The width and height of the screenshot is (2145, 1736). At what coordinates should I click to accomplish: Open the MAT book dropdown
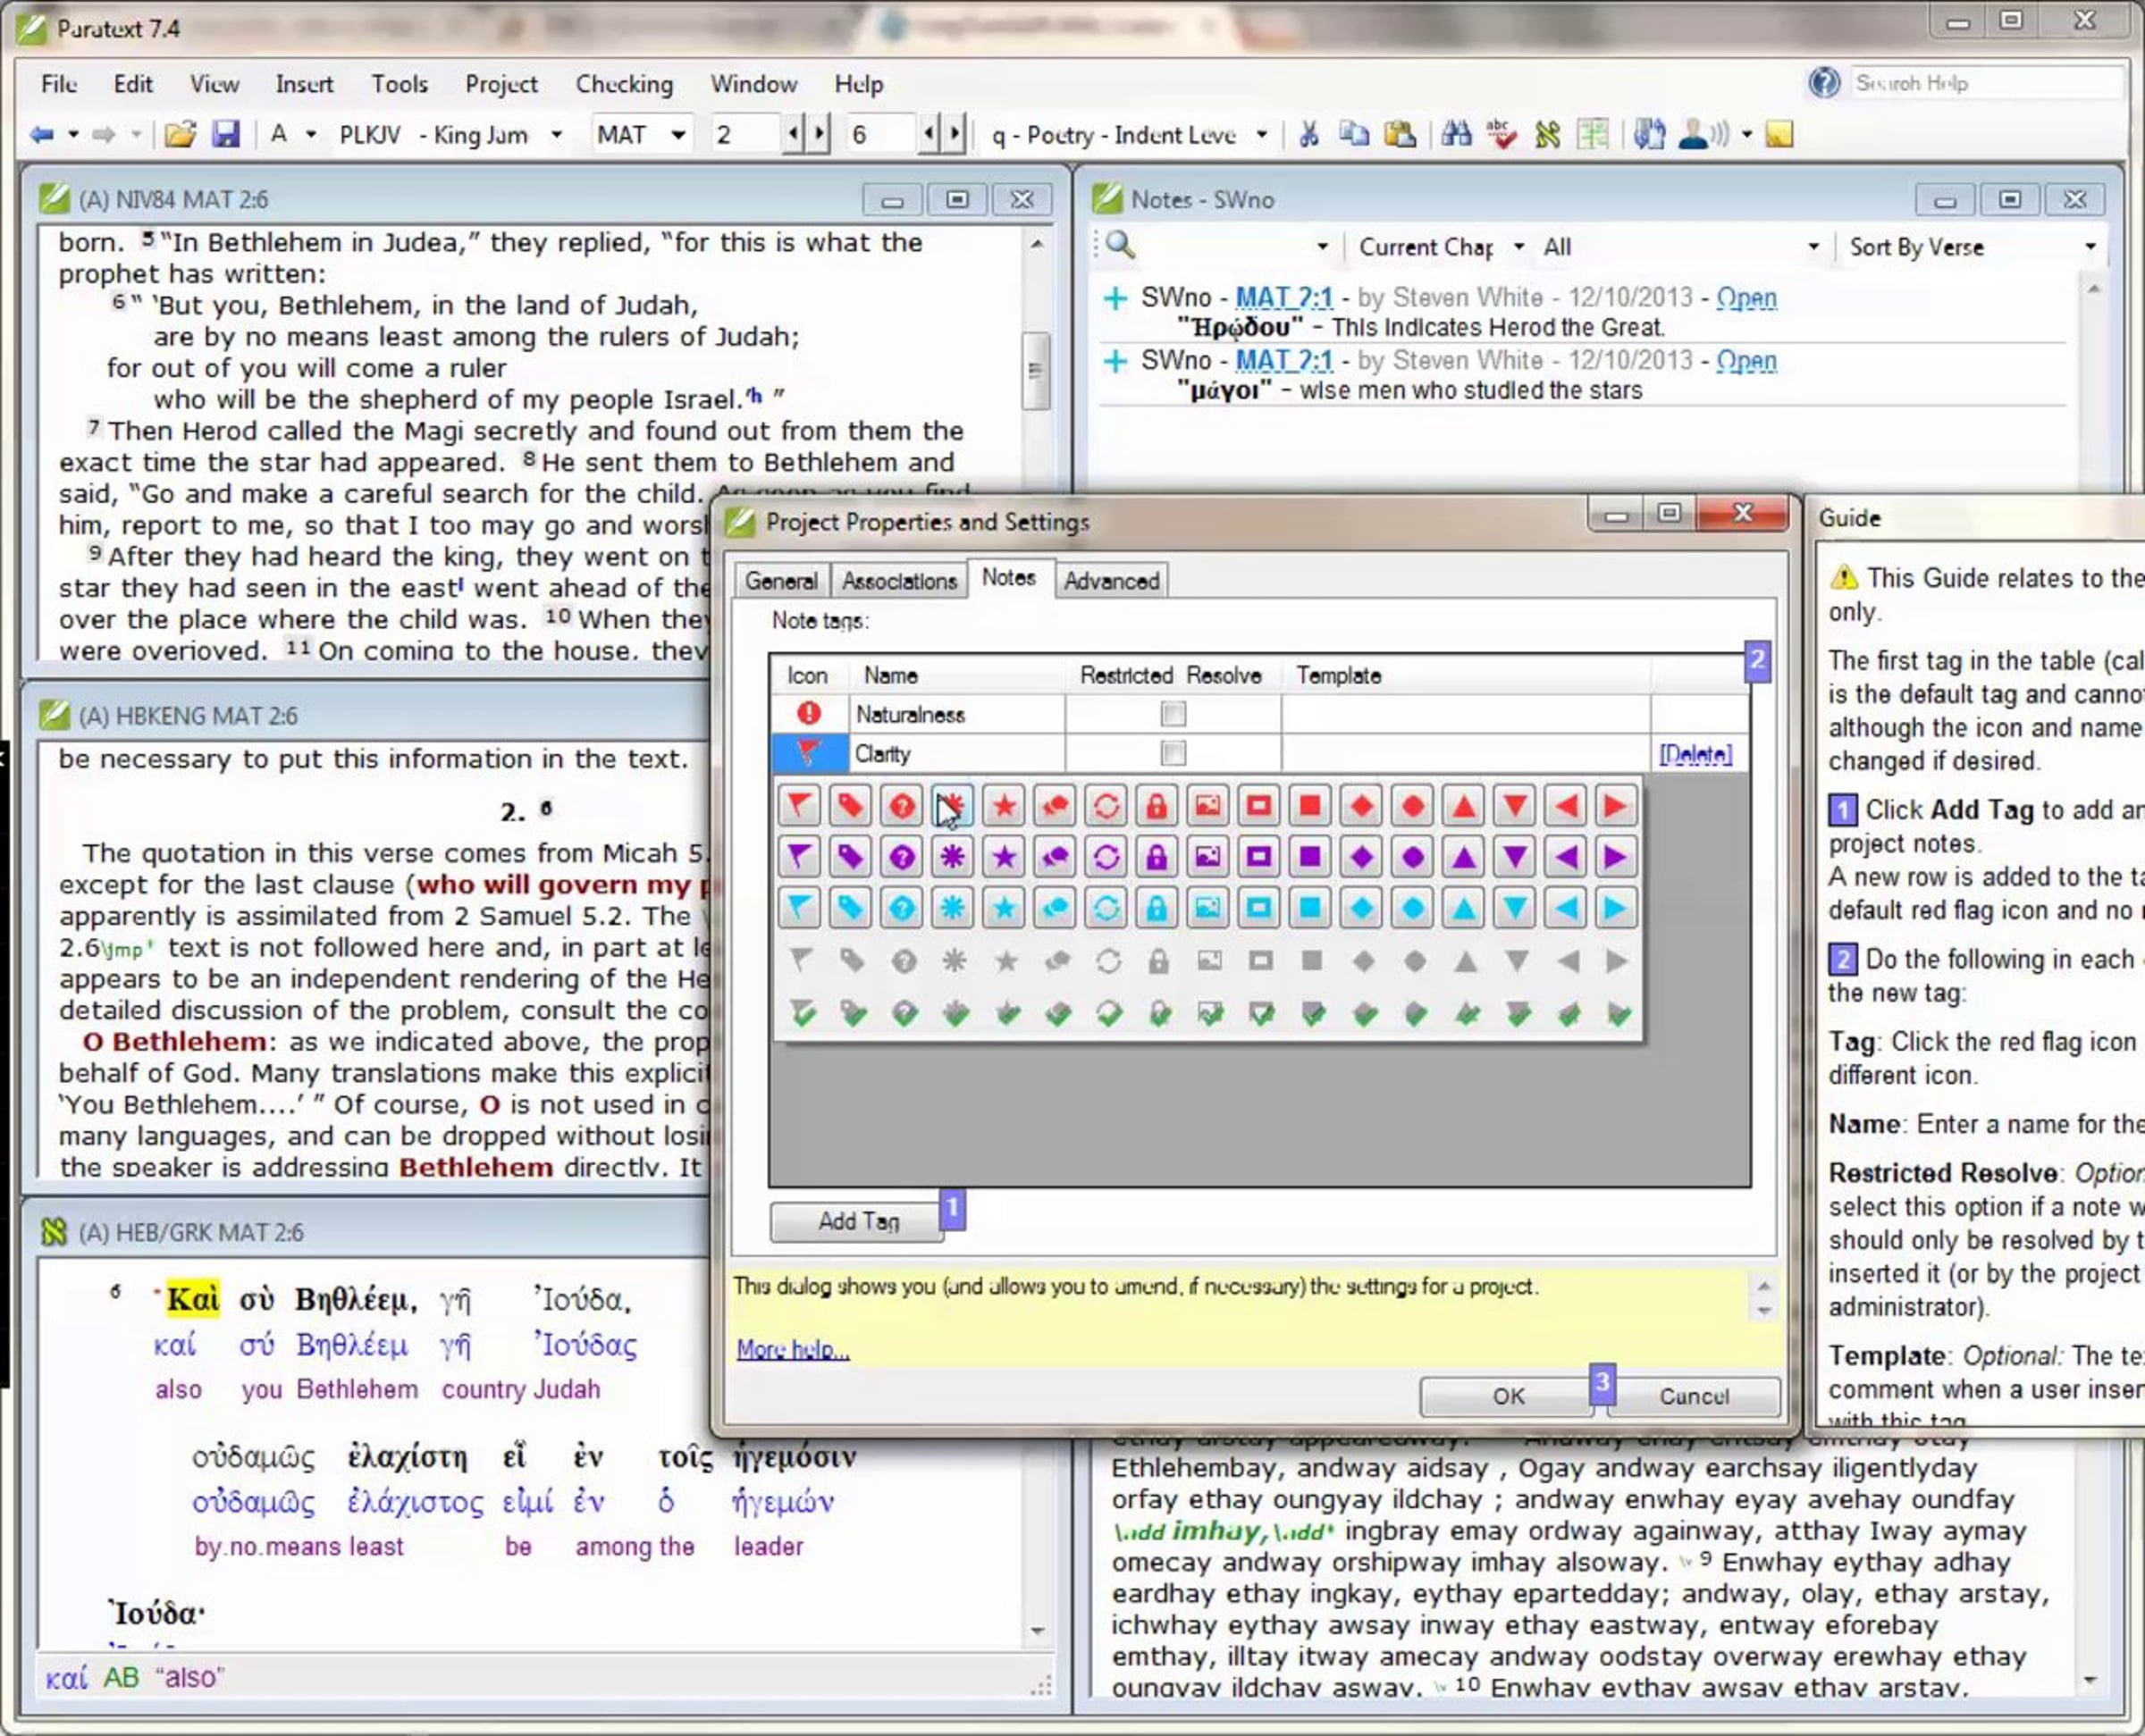[x=678, y=134]
